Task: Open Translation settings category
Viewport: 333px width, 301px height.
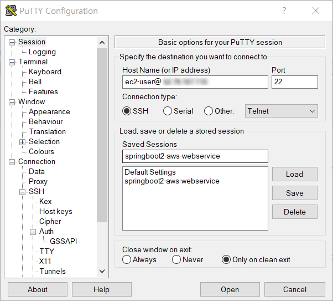Action: (x=48, y=132)
